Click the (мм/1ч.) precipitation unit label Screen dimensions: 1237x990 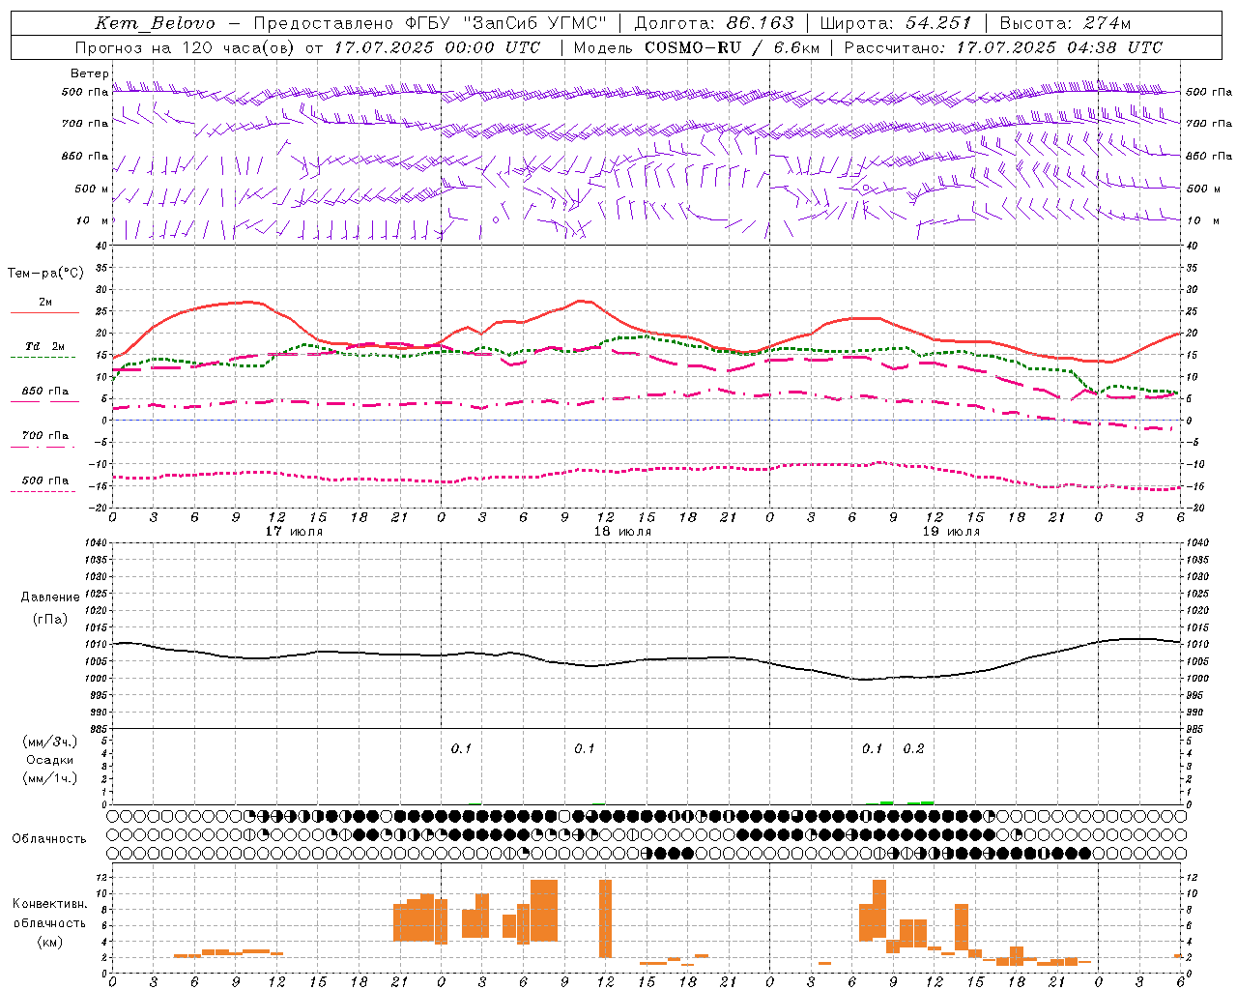coord(50,778)
